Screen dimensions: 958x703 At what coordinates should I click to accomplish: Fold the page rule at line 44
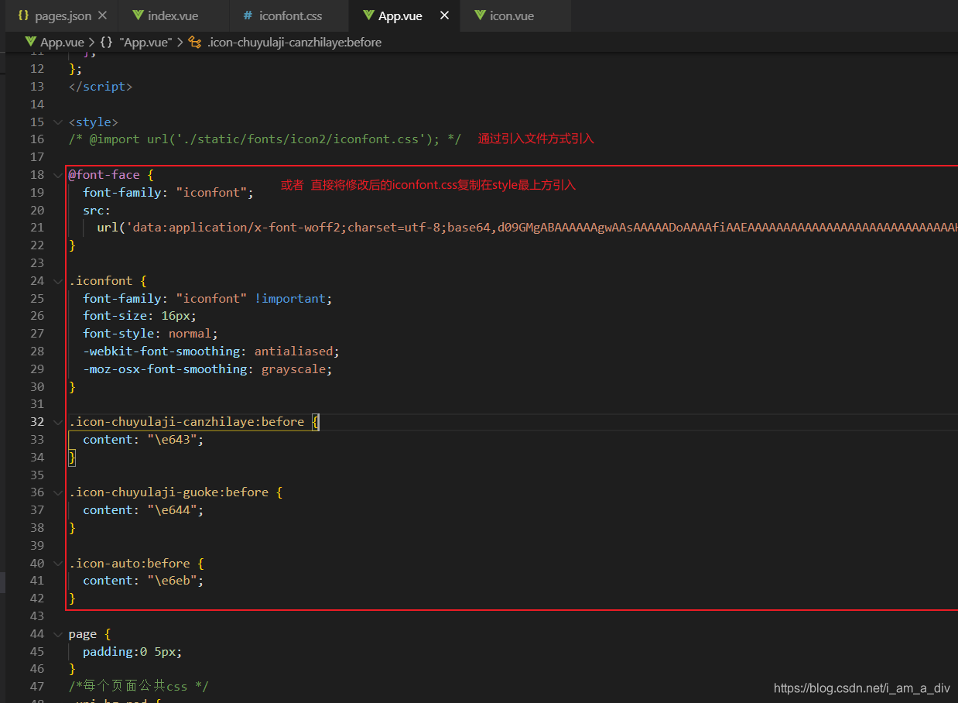point(58,634)
